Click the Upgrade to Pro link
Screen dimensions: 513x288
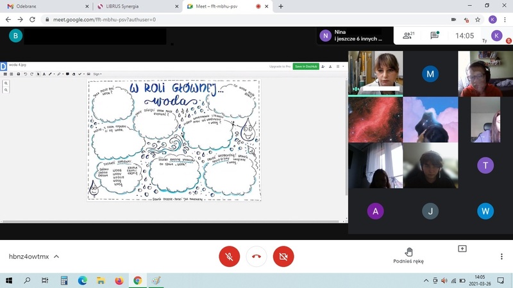click(280, 66)
